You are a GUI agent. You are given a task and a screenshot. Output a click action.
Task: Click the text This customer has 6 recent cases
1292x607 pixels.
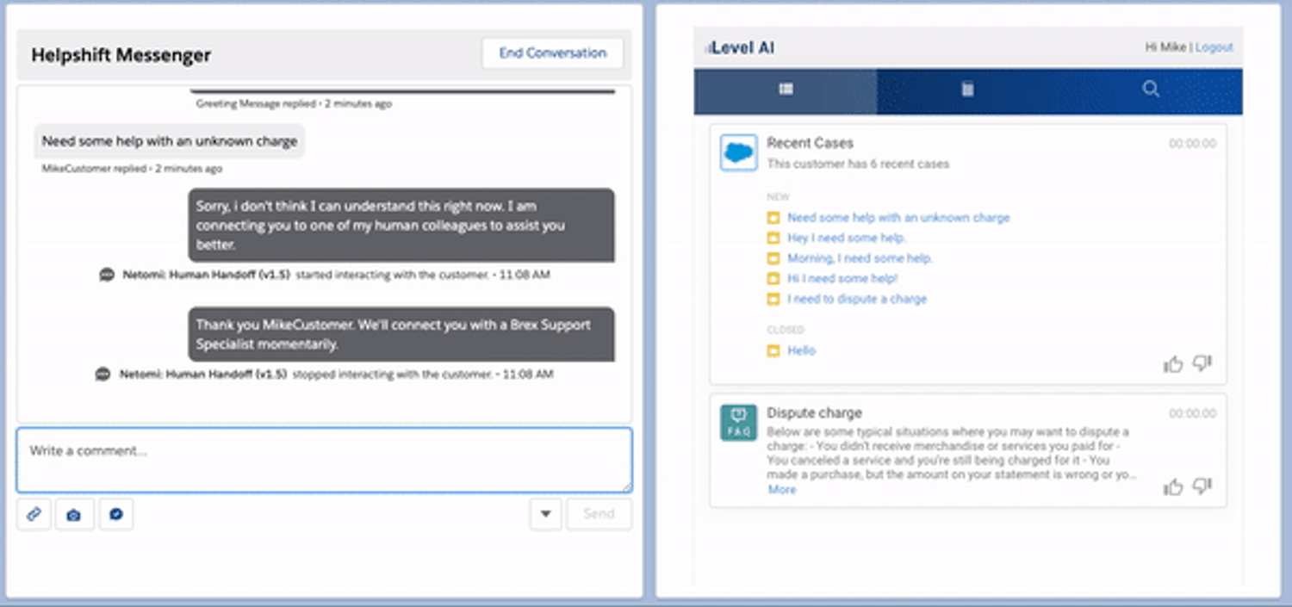click(858, 164)
